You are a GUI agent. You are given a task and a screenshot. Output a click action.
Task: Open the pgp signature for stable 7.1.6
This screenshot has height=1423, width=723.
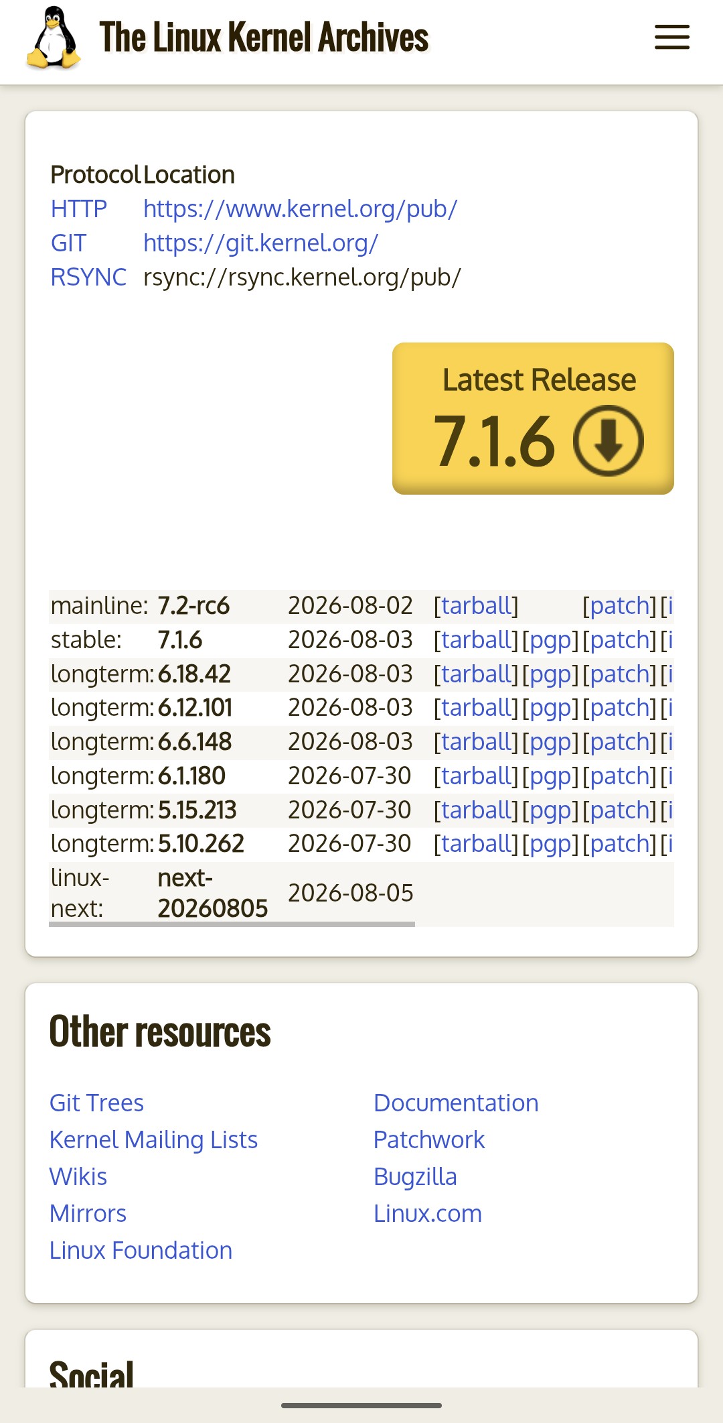(550, 640)
